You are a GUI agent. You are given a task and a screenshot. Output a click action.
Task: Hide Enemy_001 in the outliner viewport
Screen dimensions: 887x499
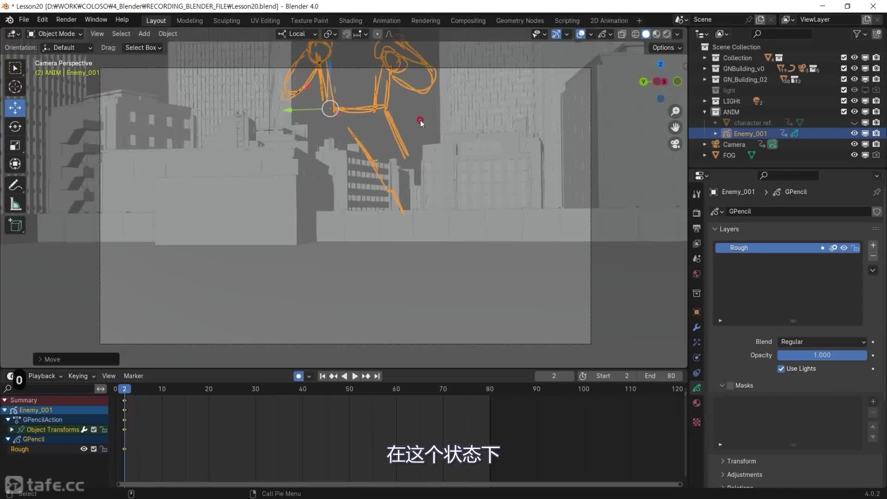click(854, 134)
